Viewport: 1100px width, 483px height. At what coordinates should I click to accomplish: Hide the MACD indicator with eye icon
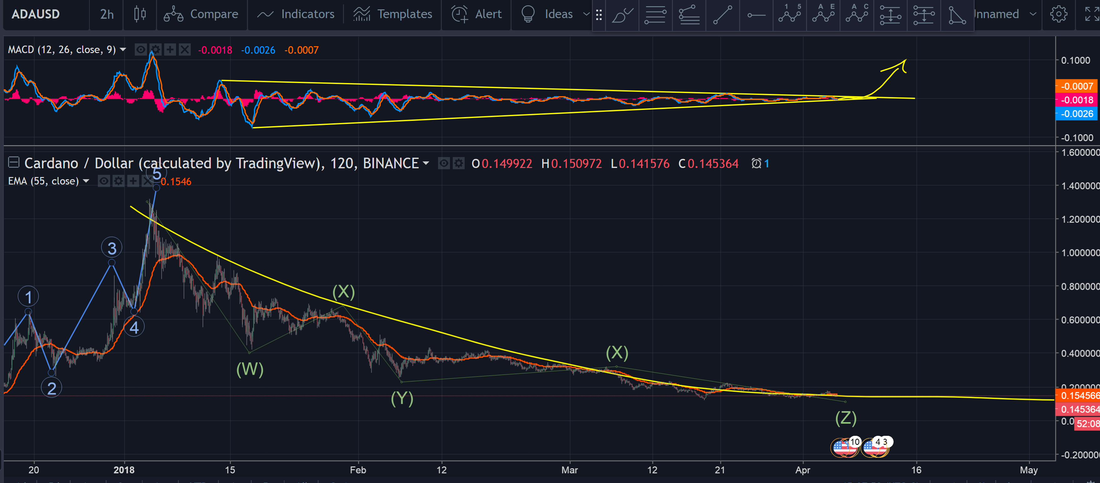coord(140,50)
